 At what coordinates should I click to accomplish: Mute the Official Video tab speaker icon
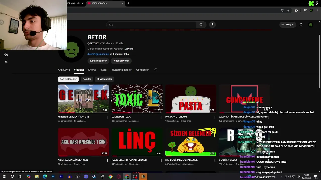pyautogui.click(x=78, y=3)
